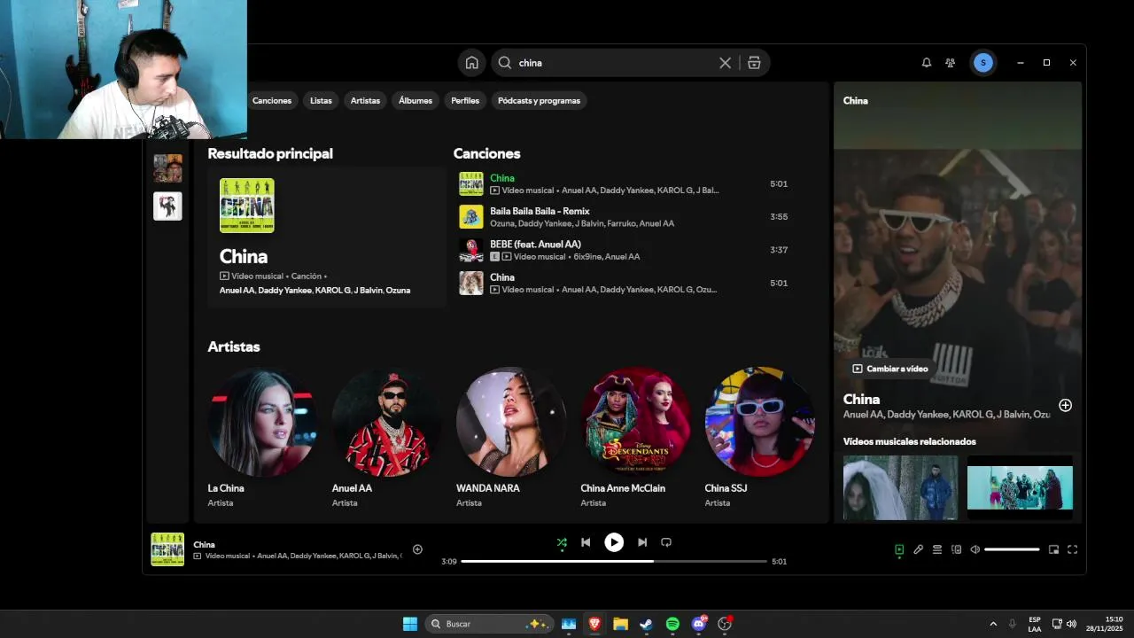Adjust the volume slider

point(1012,549)
